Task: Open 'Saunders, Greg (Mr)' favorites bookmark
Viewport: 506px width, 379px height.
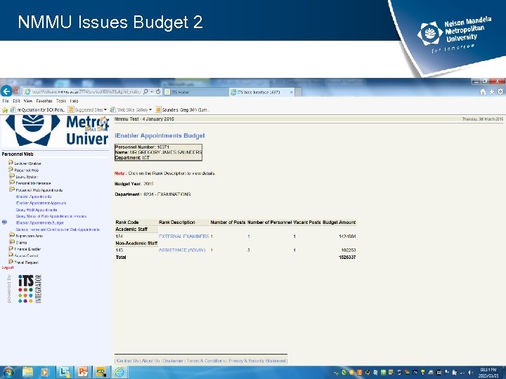Action: [x=183, y=110]
